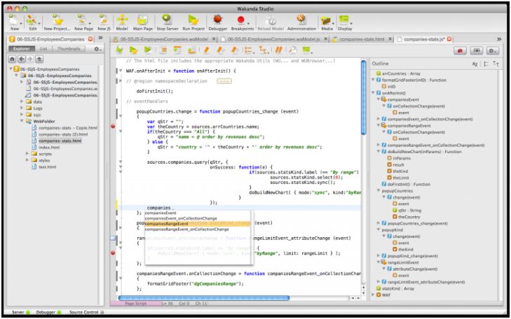Viewport: 511px width, 319px height.
Task: Select doFirstInit() : Function in Outline
Action: tap(409, 185)
